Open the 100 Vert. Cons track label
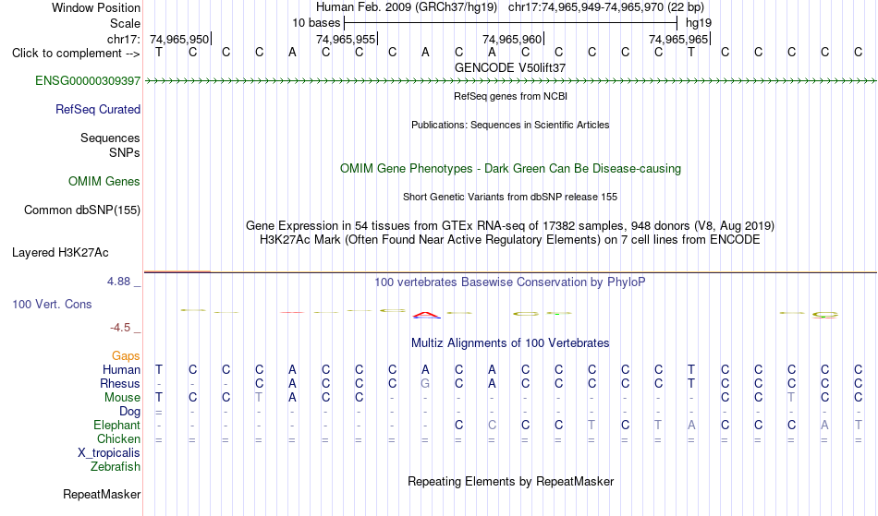 point(52,304)
